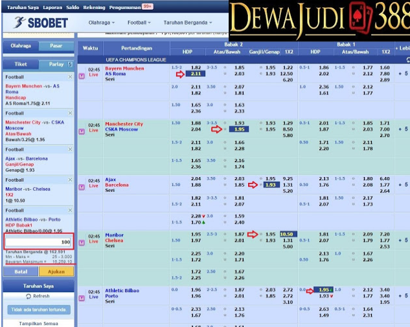Switch to the Pasar sidebar tab
Image resolution: width=410 pixels, height=327 pixels.
pos(56,46)
